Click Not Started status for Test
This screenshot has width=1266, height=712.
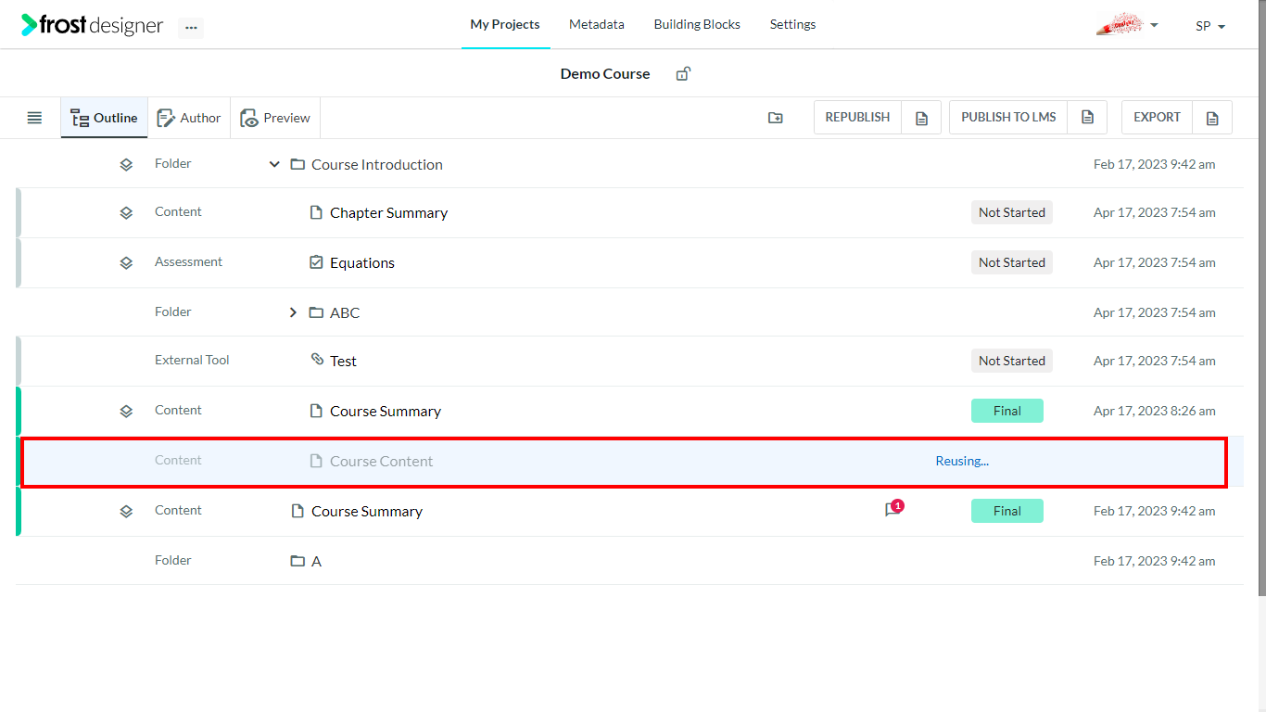[x=1012, y=361]
